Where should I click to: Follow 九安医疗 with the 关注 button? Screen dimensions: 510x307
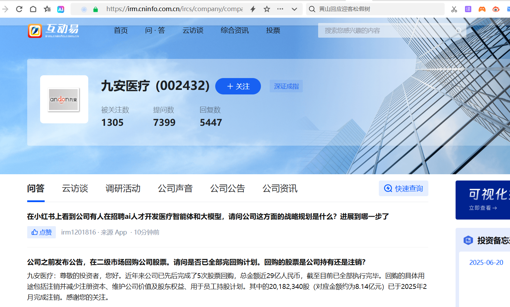[x=238, y=86]
